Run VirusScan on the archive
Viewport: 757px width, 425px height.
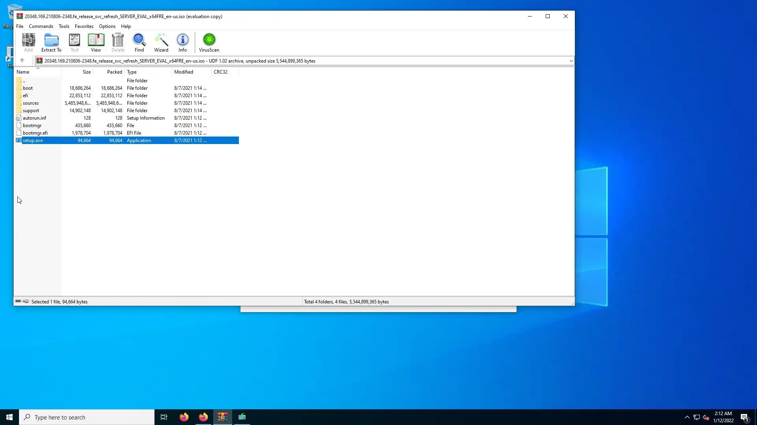(x=209, y=42)
